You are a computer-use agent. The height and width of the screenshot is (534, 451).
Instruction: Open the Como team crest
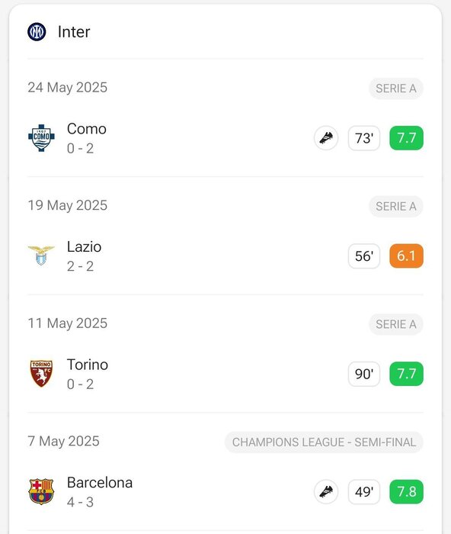click(x=41, y=137)
